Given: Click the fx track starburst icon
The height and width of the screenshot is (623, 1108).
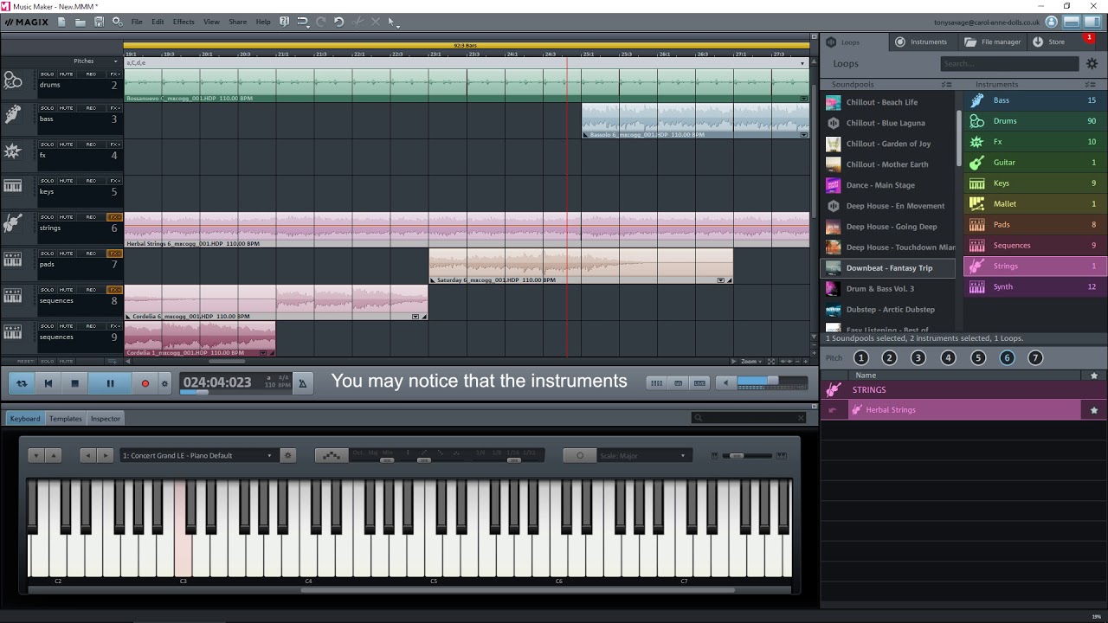Looking at the screenshot, I should point(13,151).
